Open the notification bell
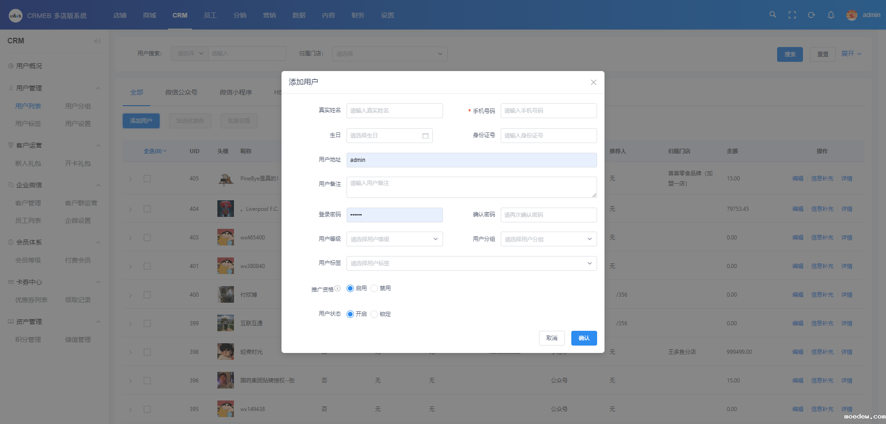This screenshot has width=886, height=424. point(831,15)
